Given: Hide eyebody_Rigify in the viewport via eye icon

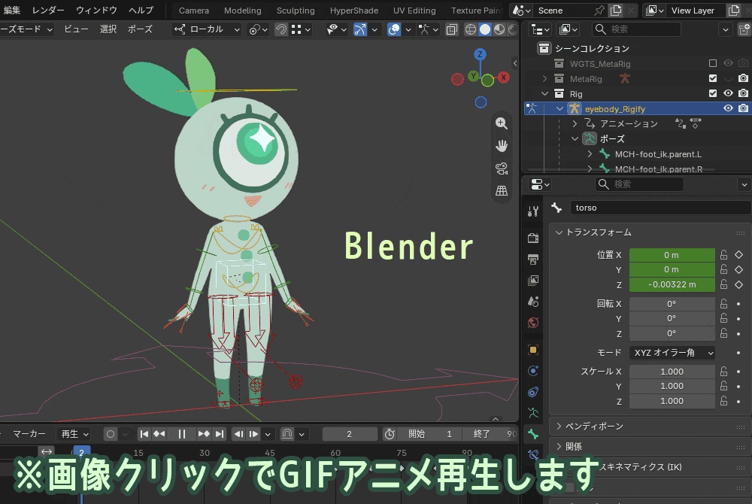Looking at the screenshot, I should point(728,108).
